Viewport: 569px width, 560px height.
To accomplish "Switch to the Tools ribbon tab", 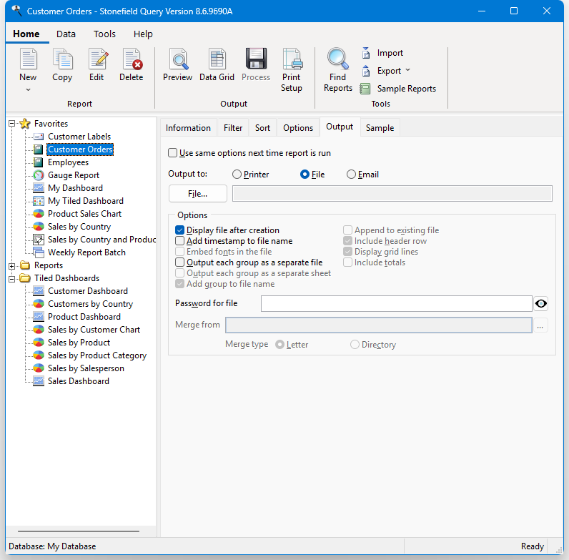I will tap(104, 34).
